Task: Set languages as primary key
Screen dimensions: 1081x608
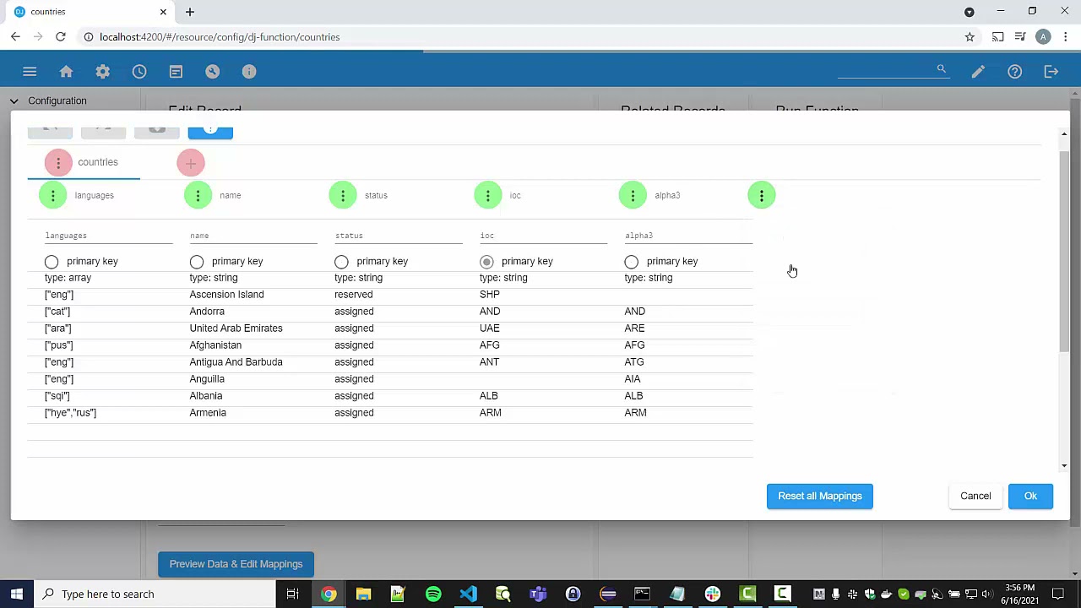Action: point(52,262)
